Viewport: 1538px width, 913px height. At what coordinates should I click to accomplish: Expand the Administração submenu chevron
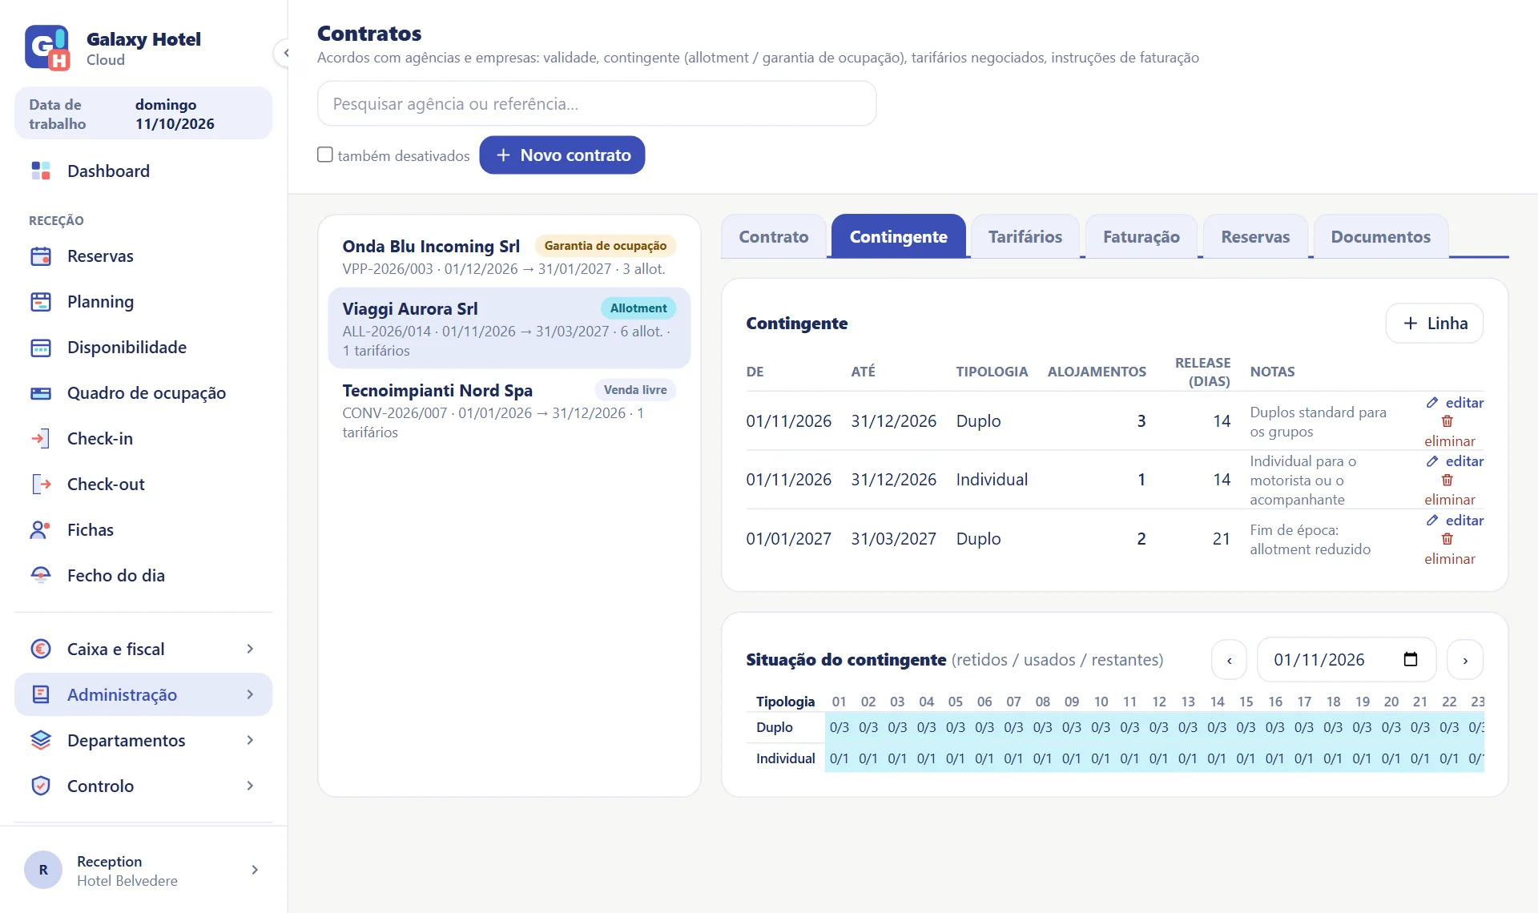tap(250, 694)
